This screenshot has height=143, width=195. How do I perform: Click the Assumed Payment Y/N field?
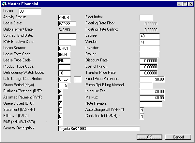[x=60, y=98]
